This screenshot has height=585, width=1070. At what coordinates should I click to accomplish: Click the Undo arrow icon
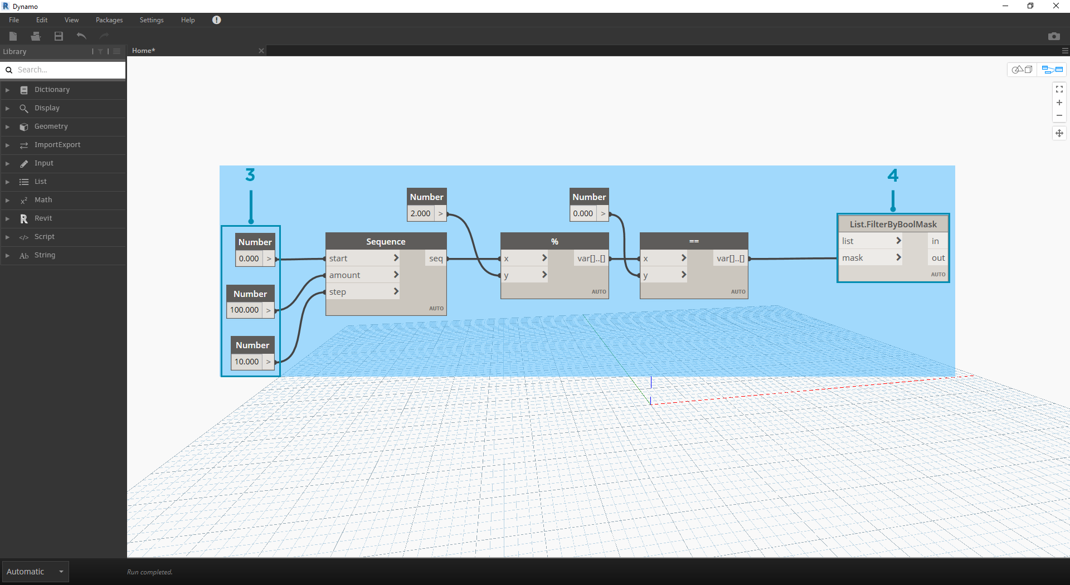(81, 36)
